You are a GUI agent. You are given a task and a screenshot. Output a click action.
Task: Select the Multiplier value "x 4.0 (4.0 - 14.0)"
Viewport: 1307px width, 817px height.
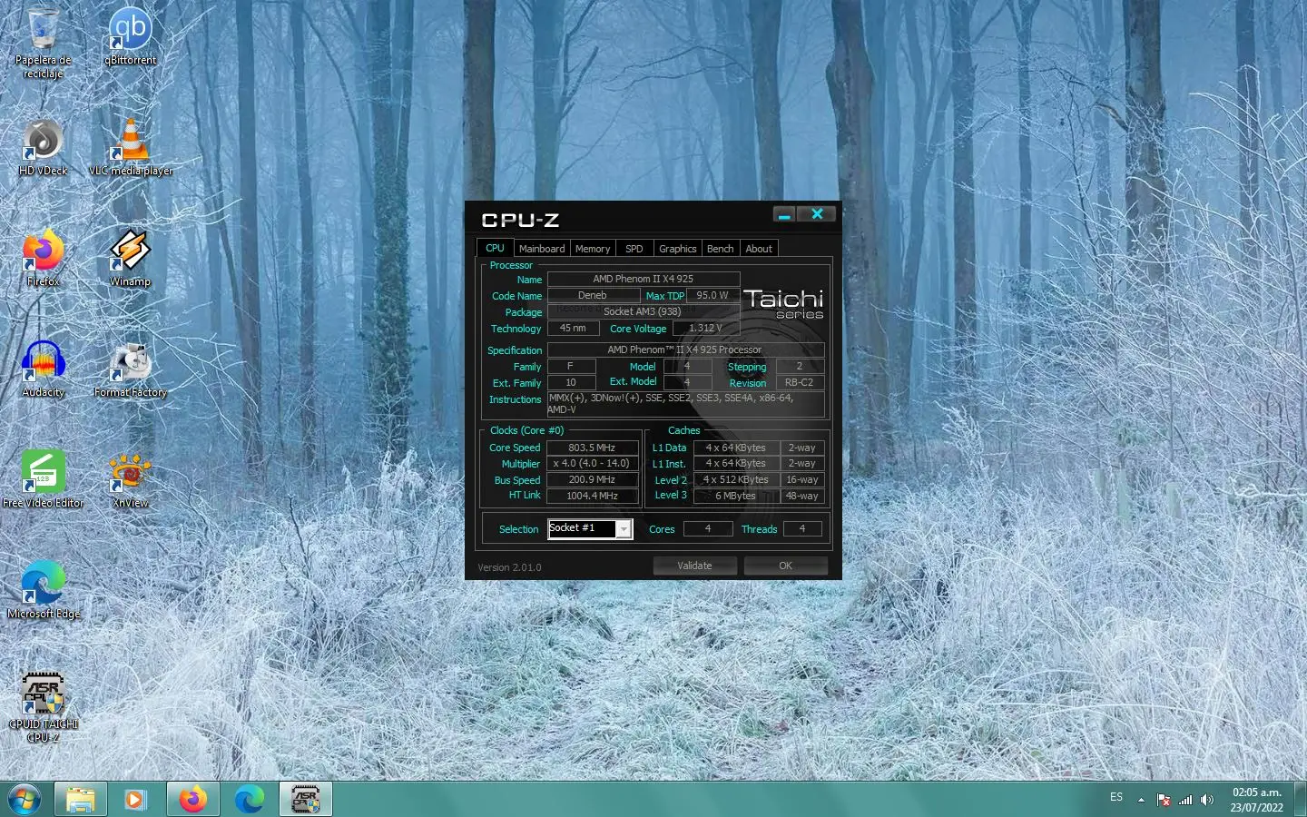point(592,463)
